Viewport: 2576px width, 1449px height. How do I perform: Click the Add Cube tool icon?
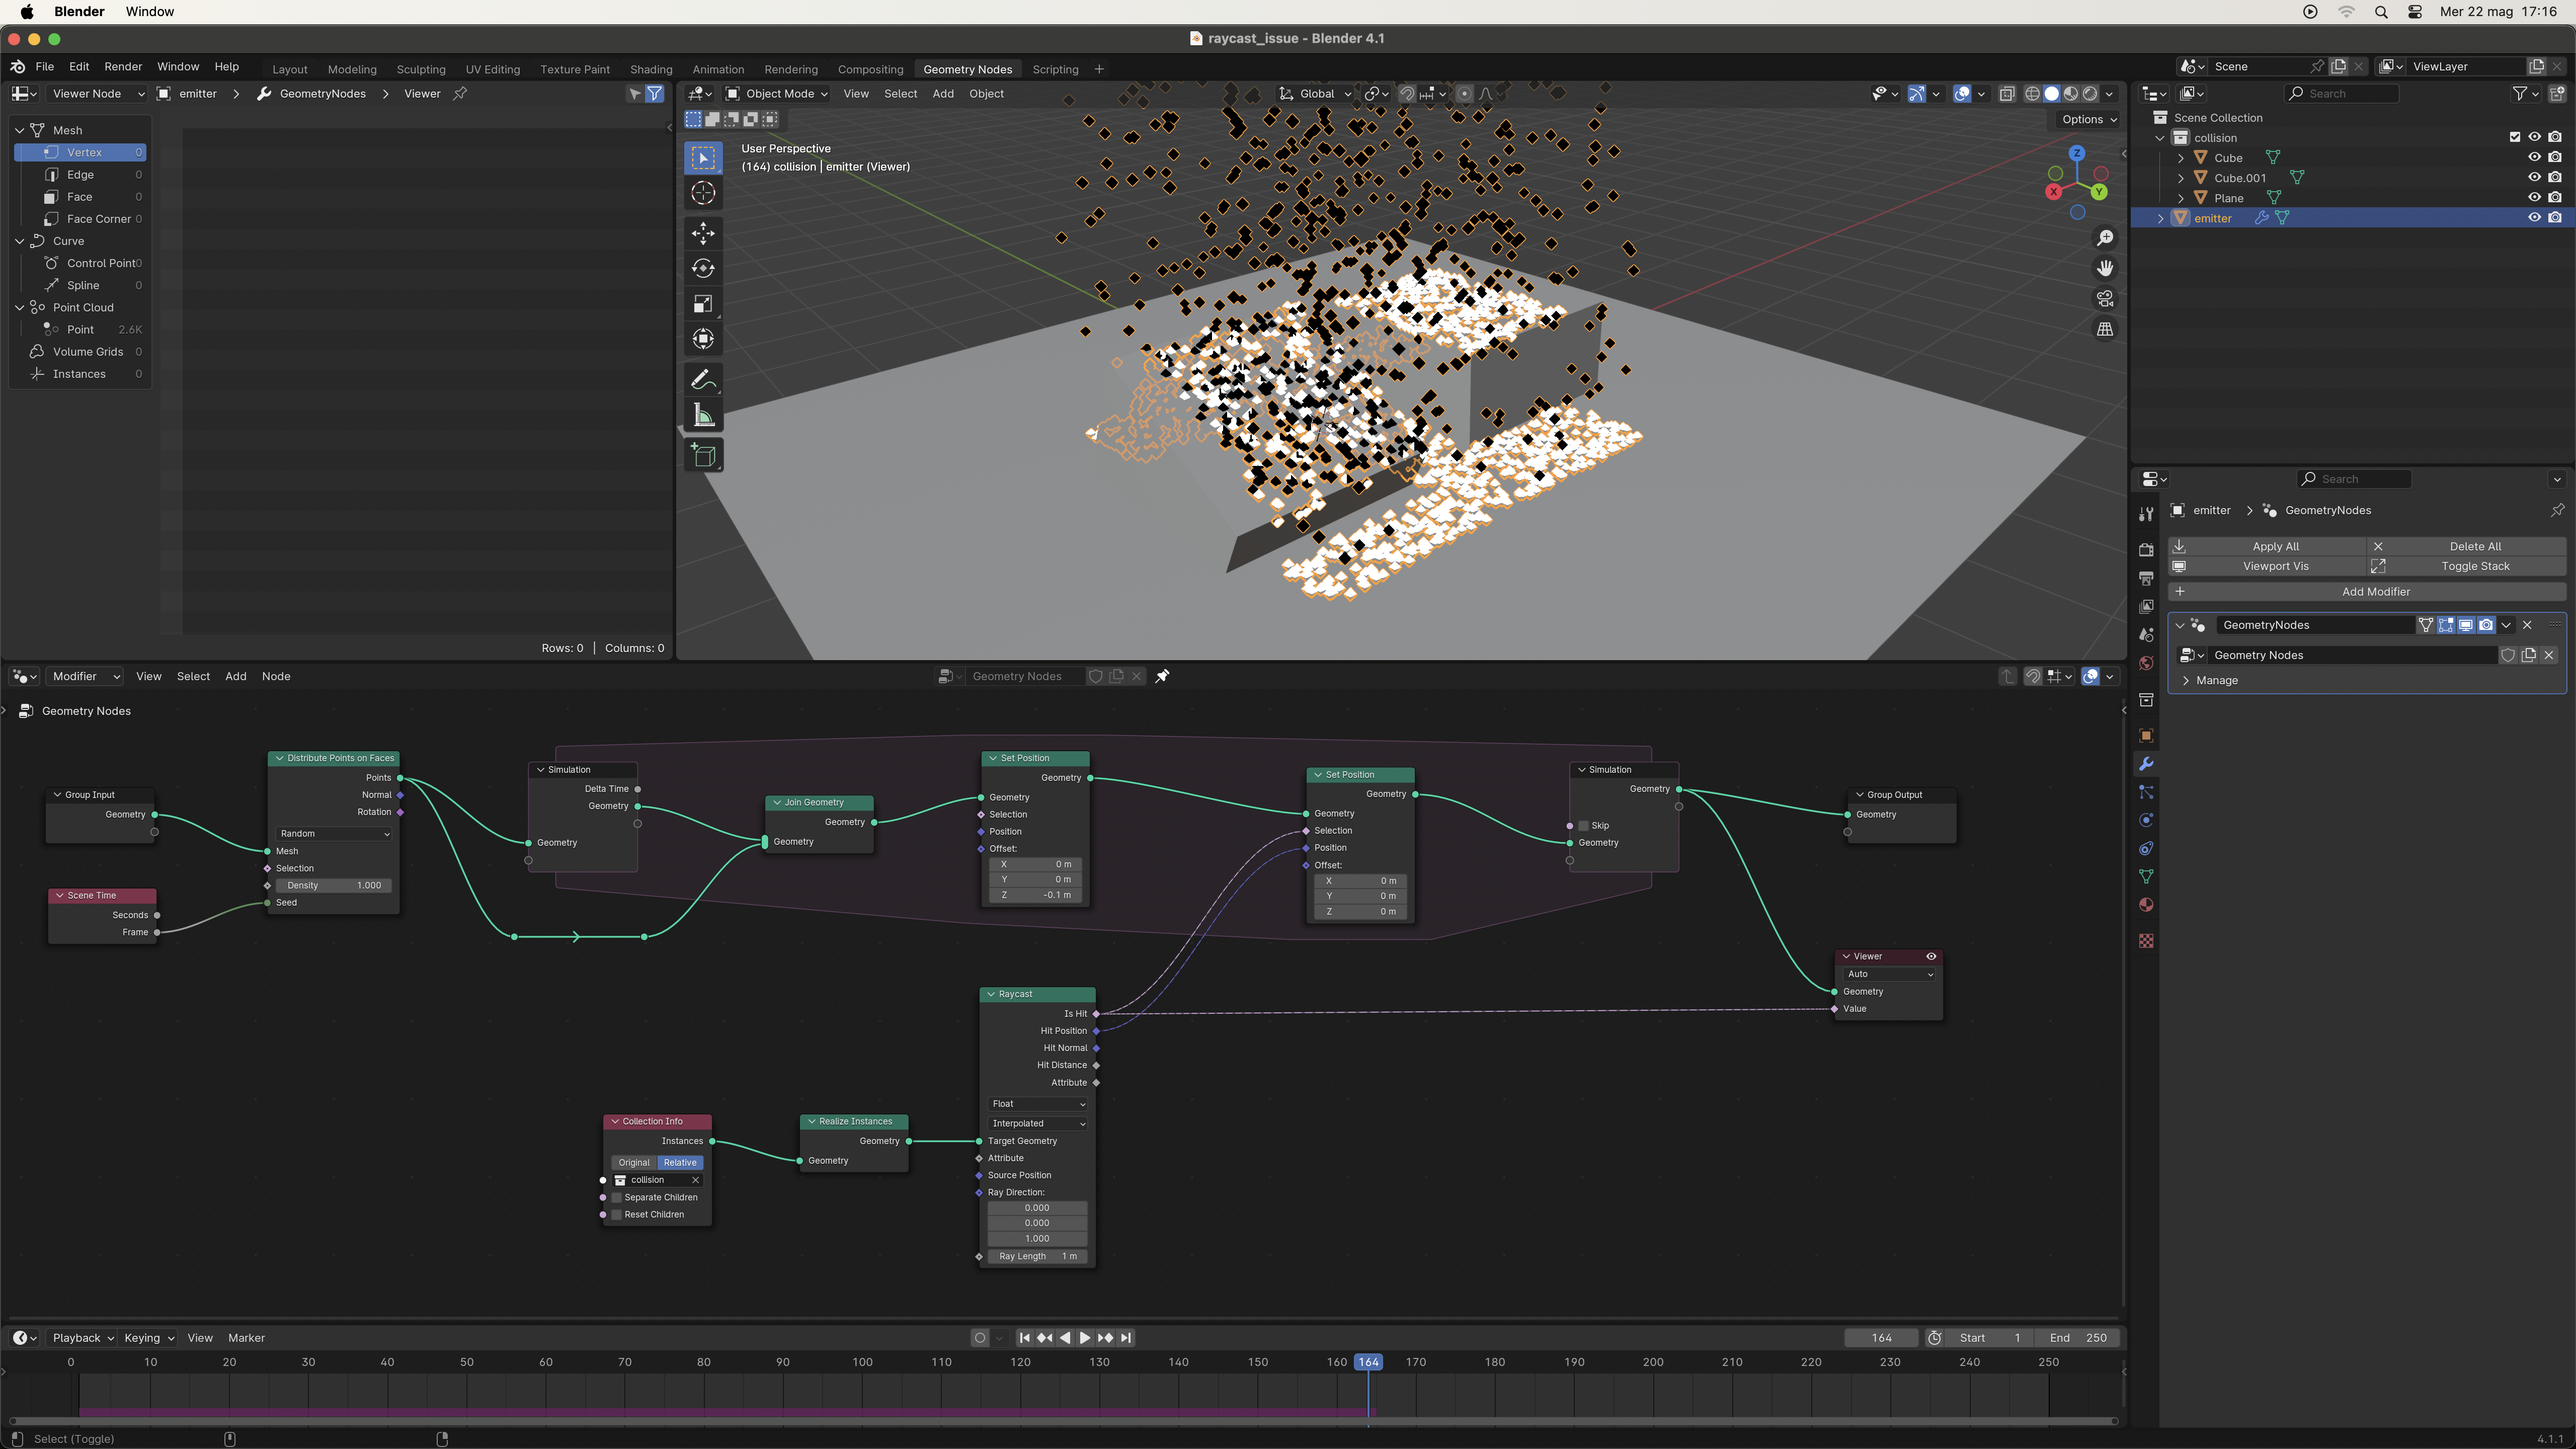point(703,456)
